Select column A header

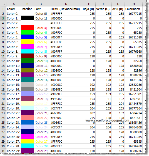14,4
